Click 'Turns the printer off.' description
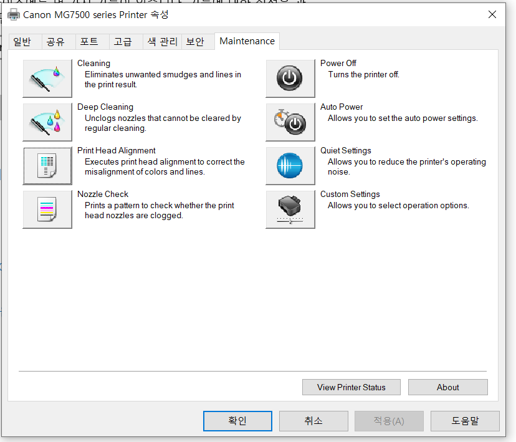Image resolution: width=516 pixels, height=442 pixels. [x=364, y=75]
